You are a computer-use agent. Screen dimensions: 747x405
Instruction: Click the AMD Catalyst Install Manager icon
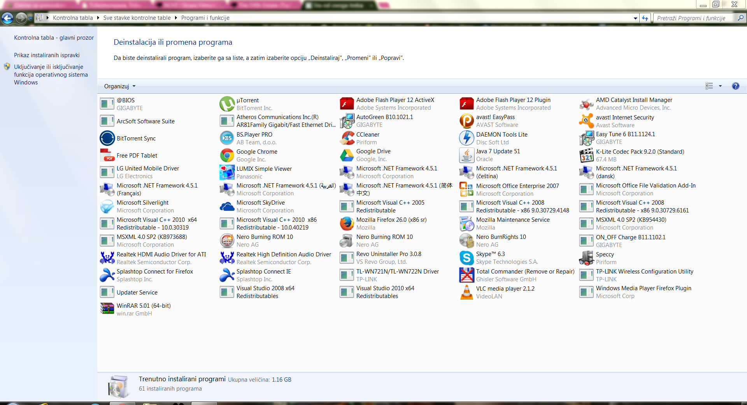586,104
